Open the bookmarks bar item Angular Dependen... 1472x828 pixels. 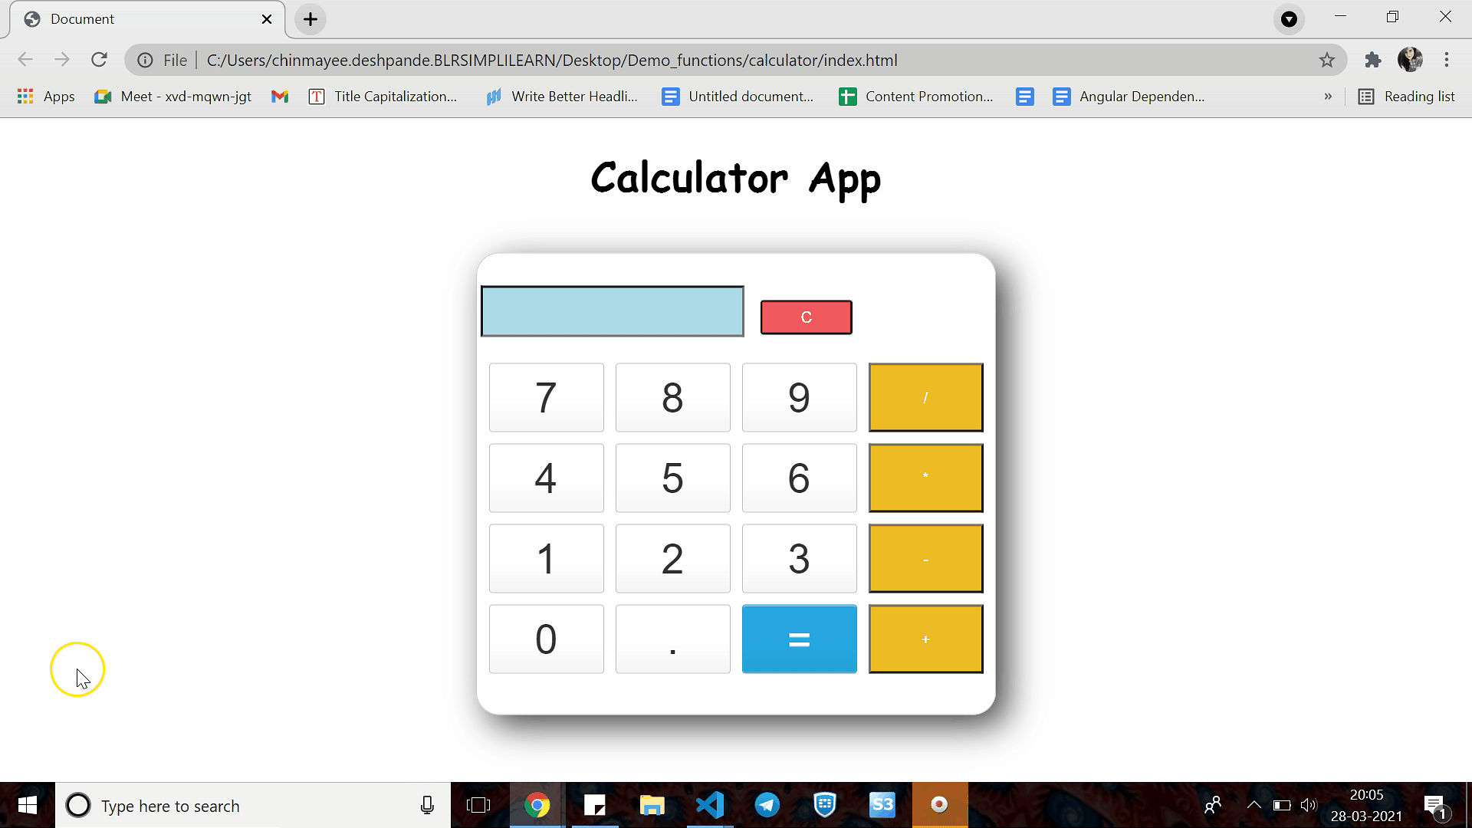[x=1140, y=96]
